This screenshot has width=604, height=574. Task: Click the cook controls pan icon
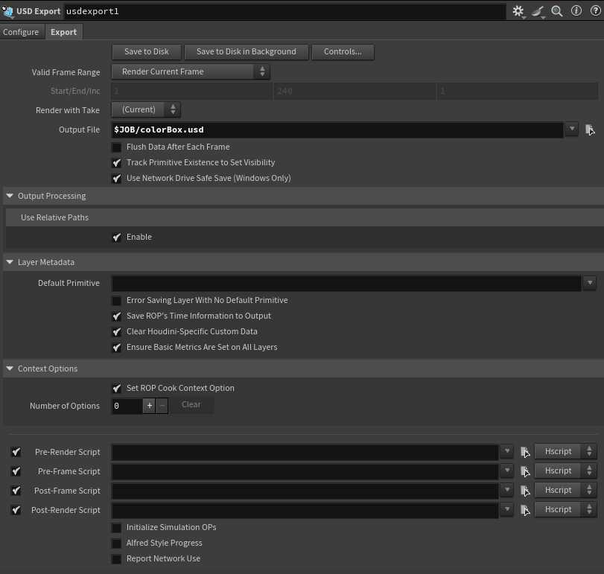[x=537, y=11]
